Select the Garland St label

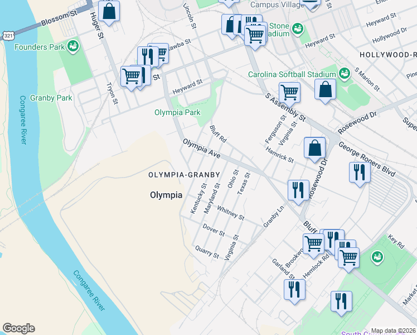[x=283, y=269]
